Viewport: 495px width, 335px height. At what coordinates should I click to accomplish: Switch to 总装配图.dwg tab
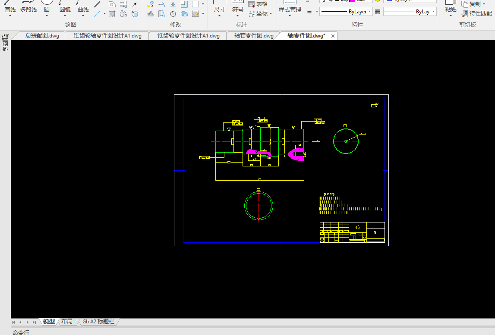click(42, 36)
